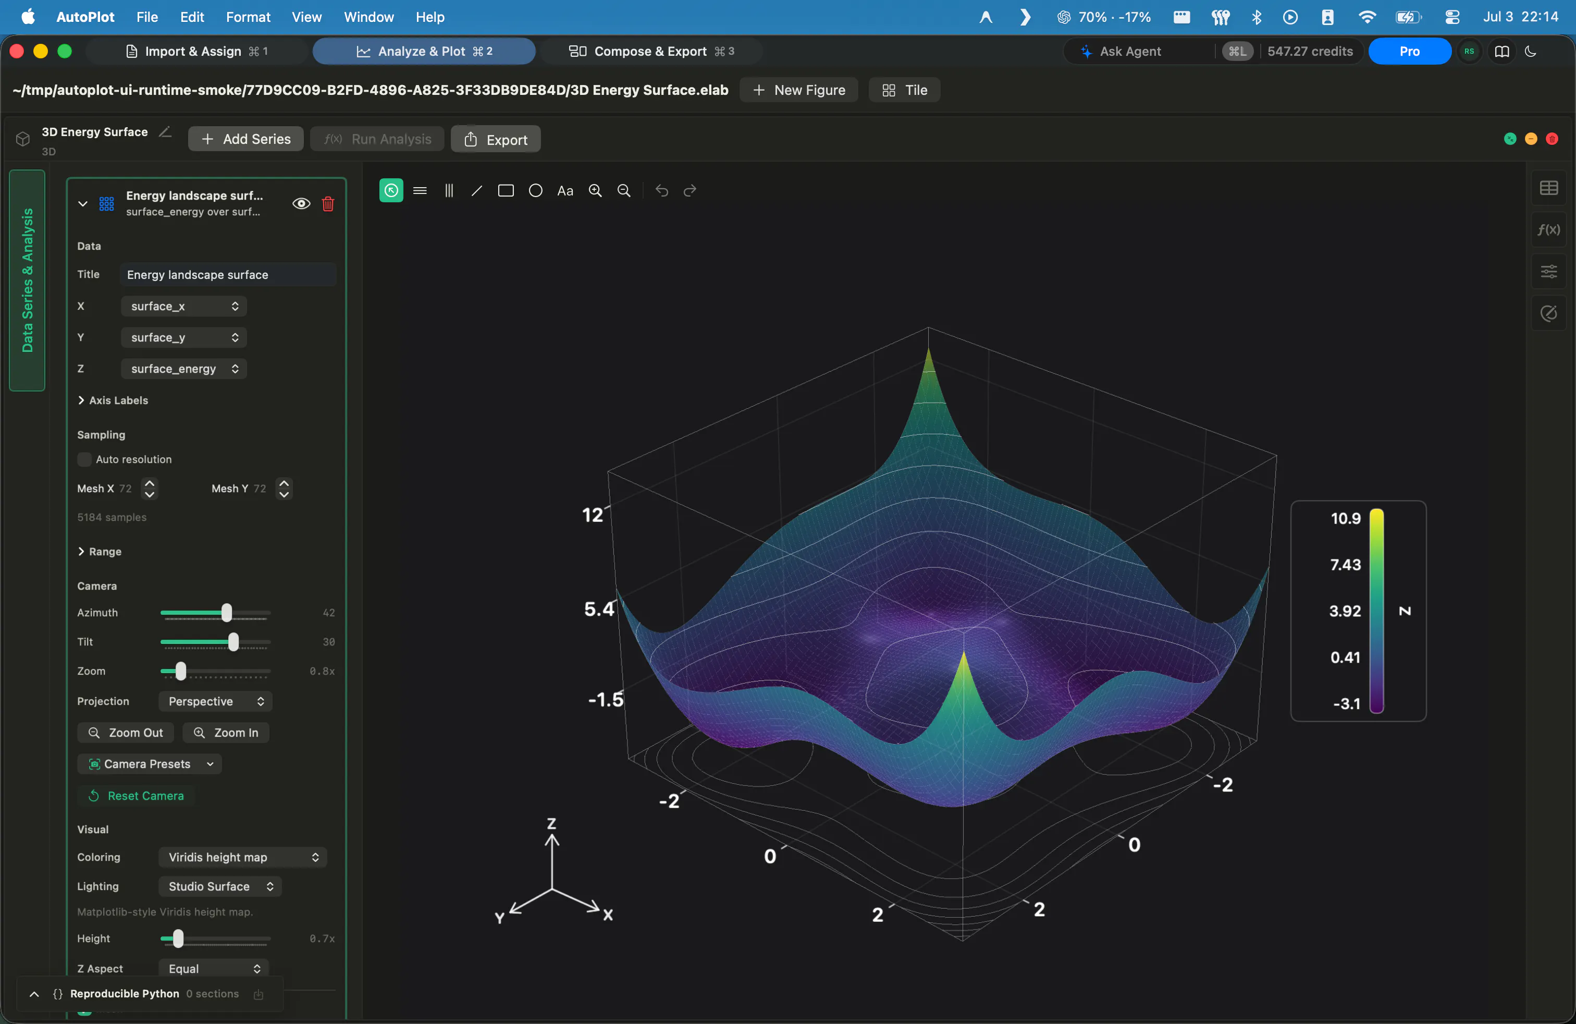Click the Wi-Fi status icon

click(x=1366, y=17)
